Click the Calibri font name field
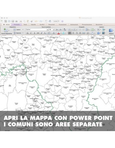The height and width of the screenshot is (148, 115). tap(36, 29)
